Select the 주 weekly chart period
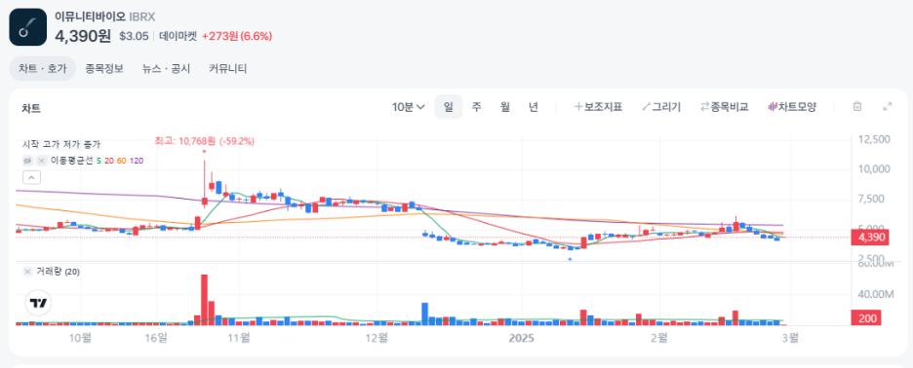This screenshot has width=913, height=368. (477, 107)
